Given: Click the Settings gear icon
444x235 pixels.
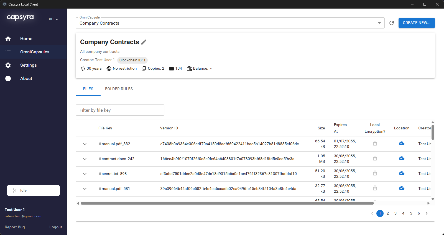Looking at the screenshot, I should coord(8,65).
